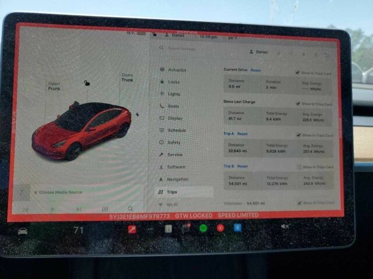This screenshot has width=373, height=279.
Task: Reset the Current Drive counter
Action: pyautogui.click(x=256, y=70)
